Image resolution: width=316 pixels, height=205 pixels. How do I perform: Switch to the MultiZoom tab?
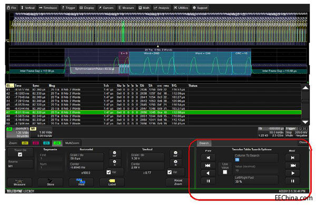72,143
